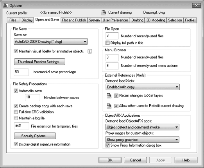The width and height of the screenshot is (204, 168).
Task: Open the Save as format dropdown
Action: click(51, 42)
